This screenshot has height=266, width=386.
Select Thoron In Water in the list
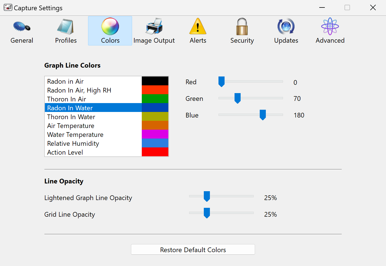[x=71, y=117]
